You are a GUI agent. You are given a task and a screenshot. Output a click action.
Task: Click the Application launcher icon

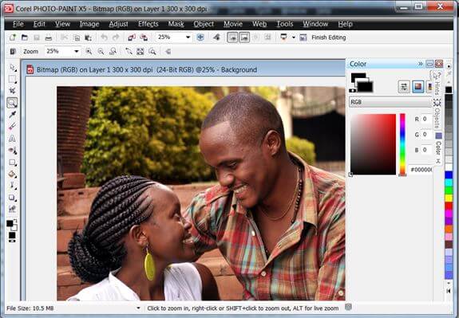click(283, 37)
